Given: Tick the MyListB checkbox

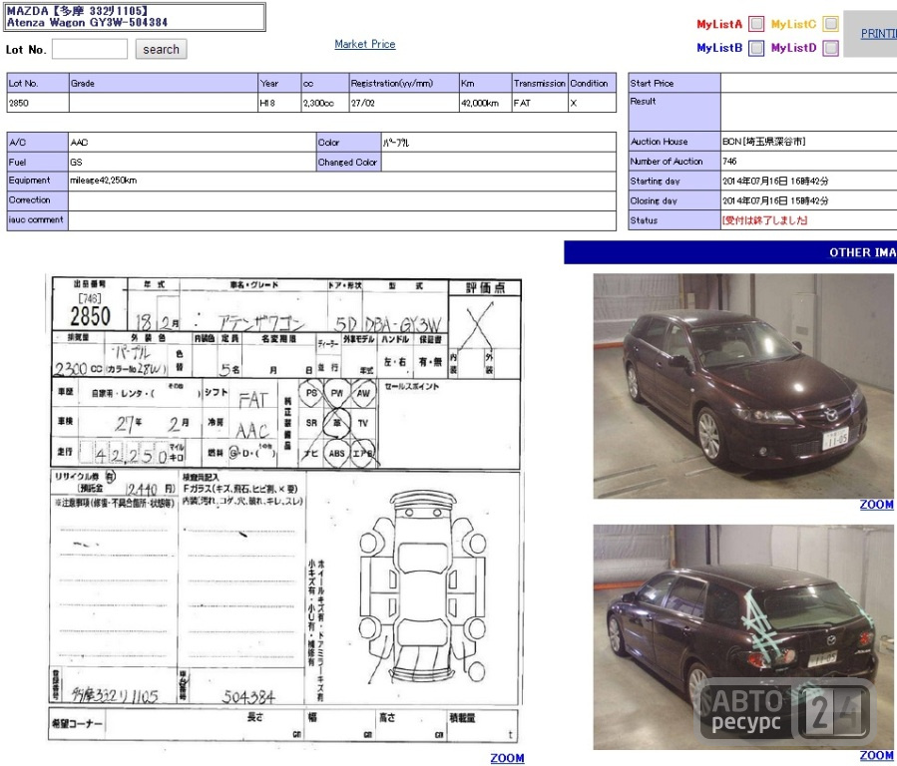Looking at the screenshot, I should (x=756, y=48).
